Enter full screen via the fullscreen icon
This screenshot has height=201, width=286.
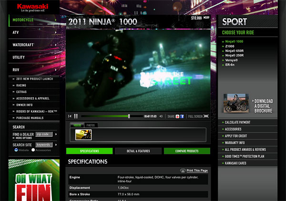[x=206, y=116]
